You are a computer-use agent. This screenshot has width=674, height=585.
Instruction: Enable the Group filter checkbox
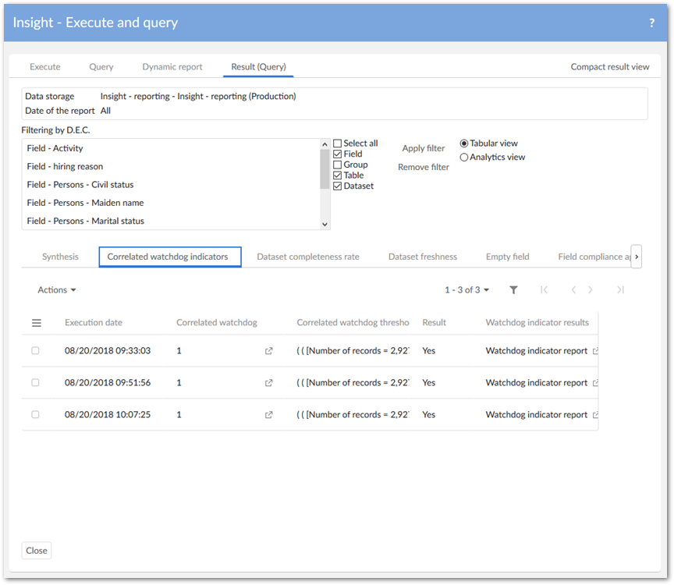coord(337,165)
